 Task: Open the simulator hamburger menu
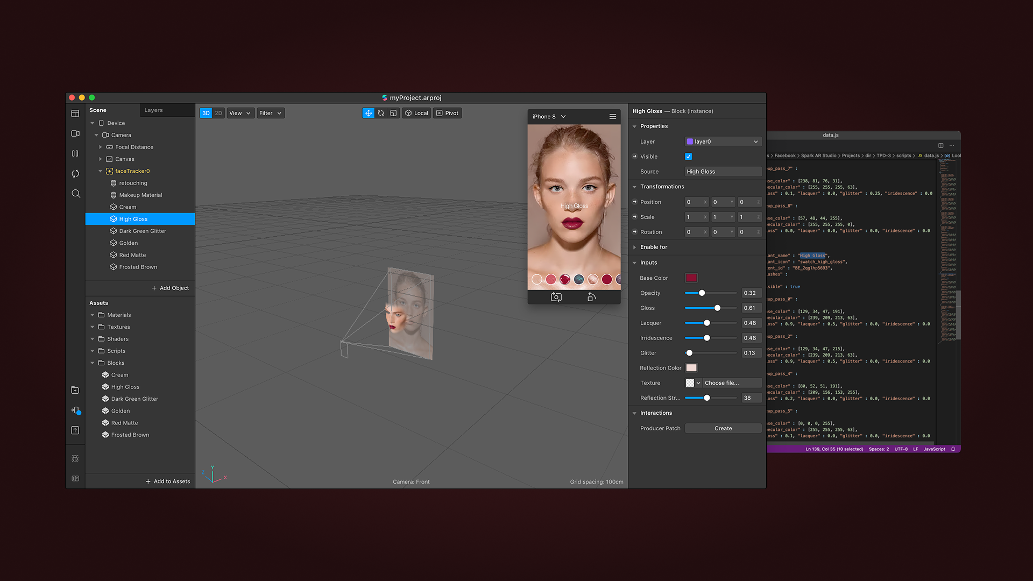click(x=613, y=116)
